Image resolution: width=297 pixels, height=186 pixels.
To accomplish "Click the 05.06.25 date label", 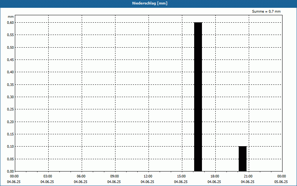I will click(x=281, y=182).
